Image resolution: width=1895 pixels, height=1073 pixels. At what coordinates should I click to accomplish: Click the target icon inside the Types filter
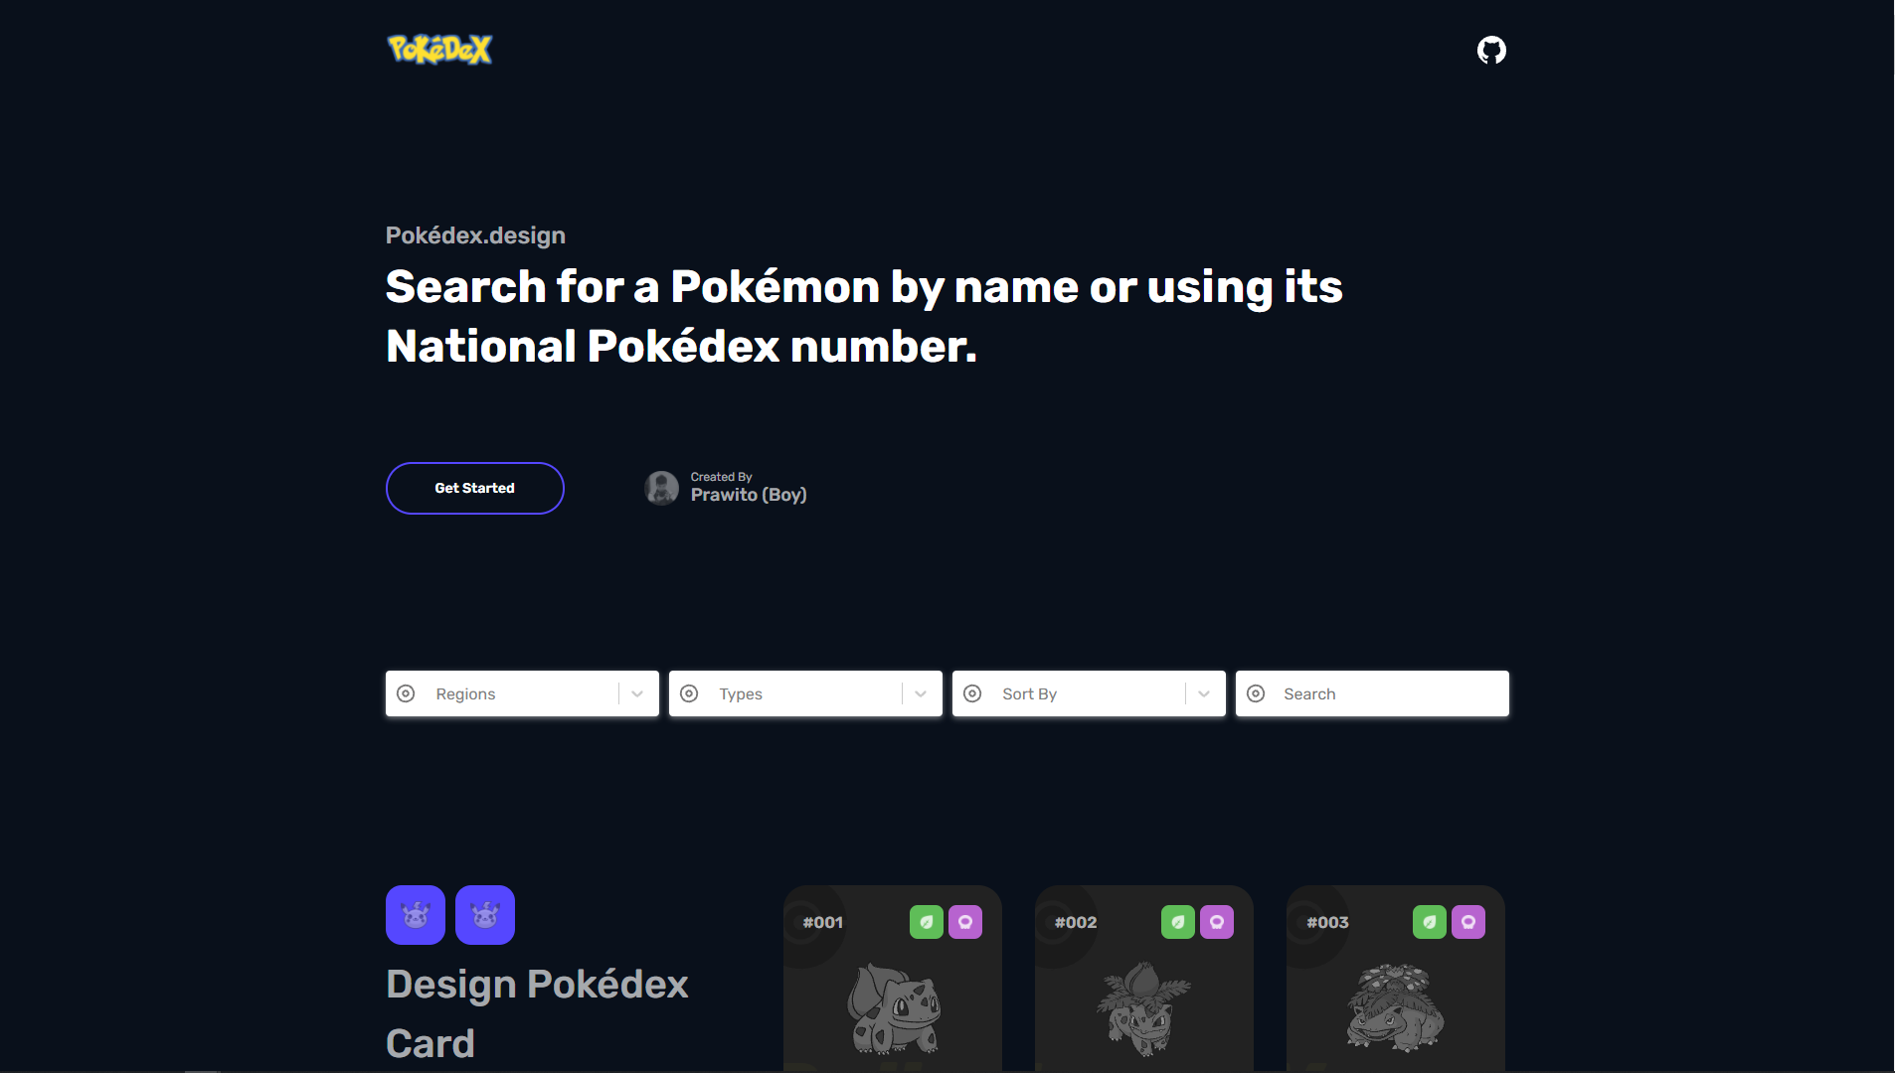click(x=690, y=693)
